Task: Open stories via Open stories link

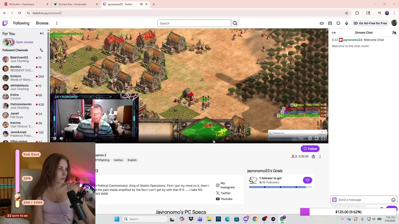Action: point(24,42)
